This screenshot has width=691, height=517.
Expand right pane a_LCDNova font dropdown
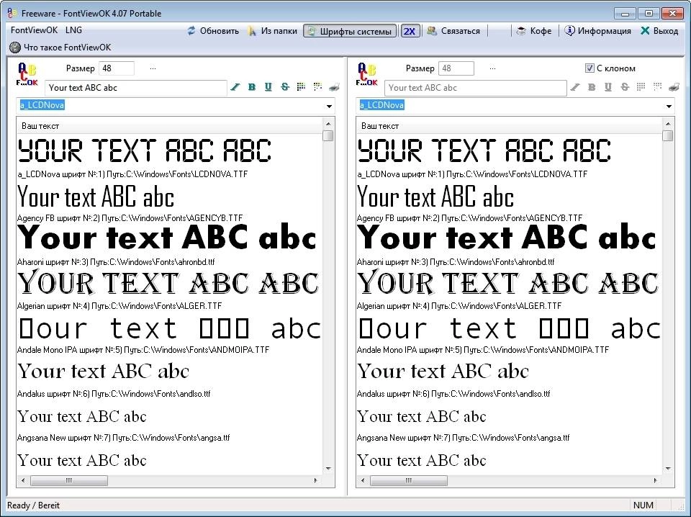(x=669, y=107)
